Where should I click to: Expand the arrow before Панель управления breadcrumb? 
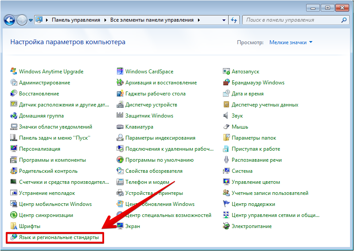pyautogui.click(x=47, y=20)
